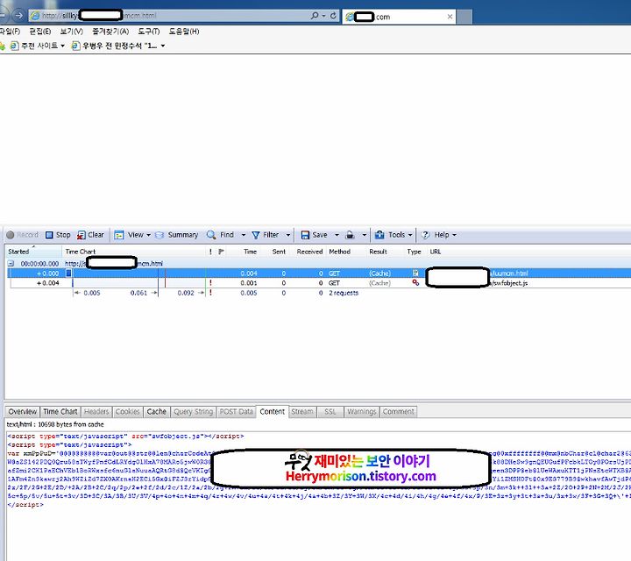
Task: Switch to the Query String tab
Action: point(193,412)
